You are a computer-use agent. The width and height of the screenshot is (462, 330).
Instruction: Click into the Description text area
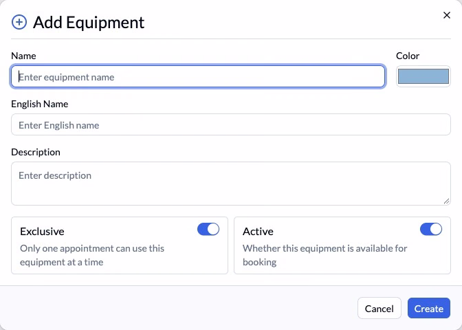tap(231, 184)
